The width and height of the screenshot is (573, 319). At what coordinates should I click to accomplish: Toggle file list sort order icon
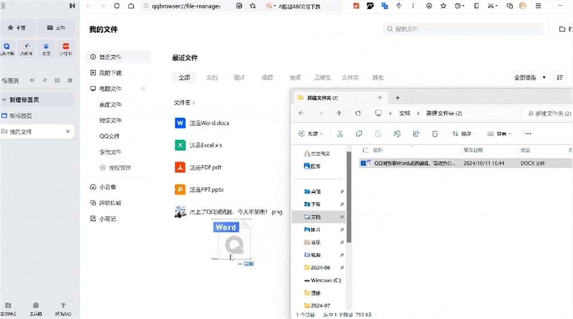[x=559, y=77]
